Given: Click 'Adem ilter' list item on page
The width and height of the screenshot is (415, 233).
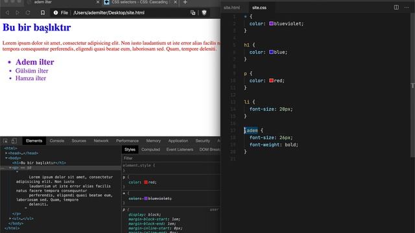Looking at the screenshot, I should coord(34,62).
